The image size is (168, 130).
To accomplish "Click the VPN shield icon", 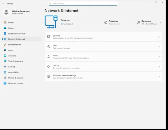I will click(x=49, y=47).
